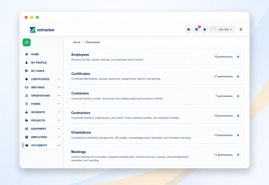Click the Customers card heading

click(x=80, y=93)
